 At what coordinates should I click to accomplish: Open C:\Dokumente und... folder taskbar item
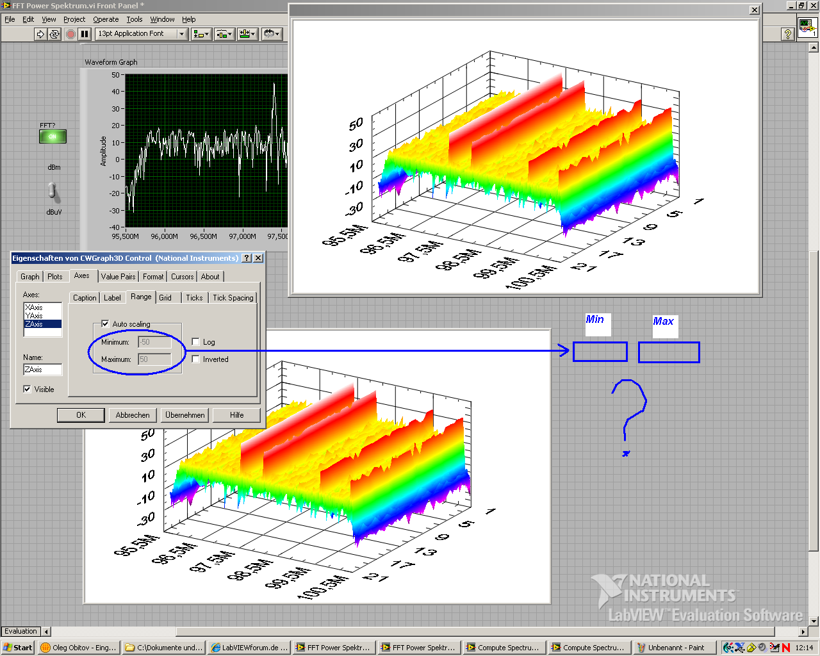(x=164, y=648)
